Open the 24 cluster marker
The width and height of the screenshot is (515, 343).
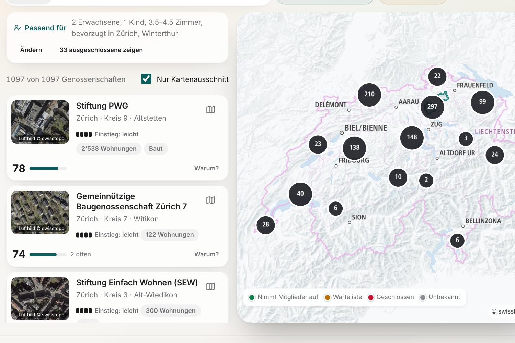[495, 155]
